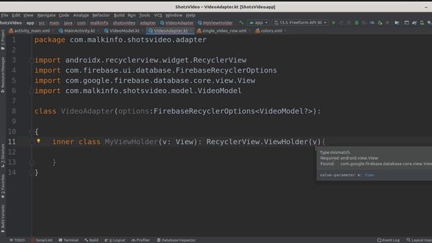Open the Analyze menu
The width and height of the screenshot is (432, 243).
(x=81, y=15)
